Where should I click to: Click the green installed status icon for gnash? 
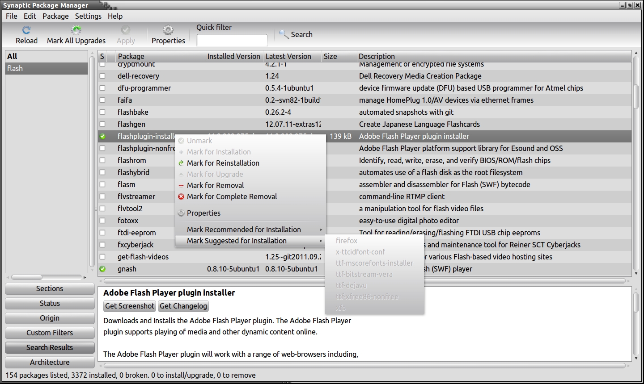click(102, 269)
